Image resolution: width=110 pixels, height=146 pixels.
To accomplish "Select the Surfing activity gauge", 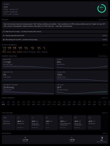I will (x=38, y=50).
